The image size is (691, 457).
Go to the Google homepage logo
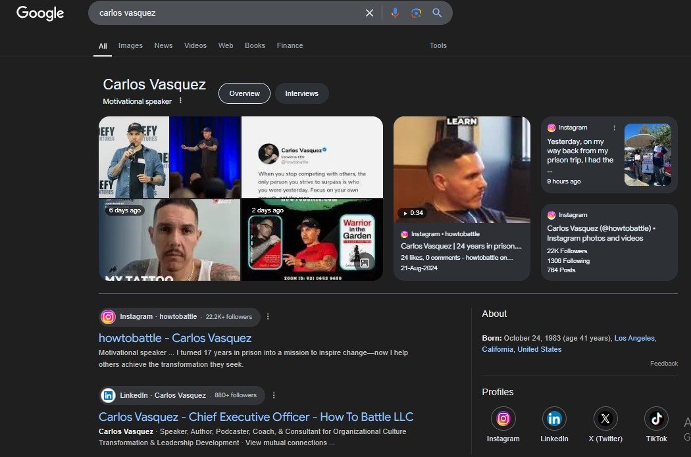(x=40, y=13)
